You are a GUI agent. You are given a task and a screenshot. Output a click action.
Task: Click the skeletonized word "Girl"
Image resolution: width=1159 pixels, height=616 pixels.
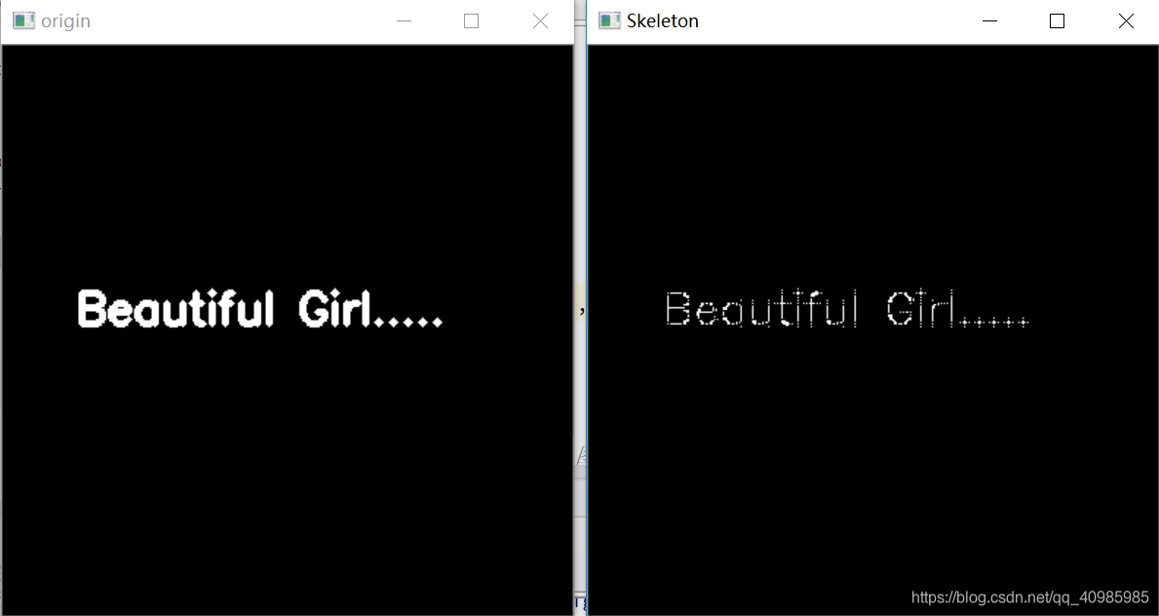[922, 309]
